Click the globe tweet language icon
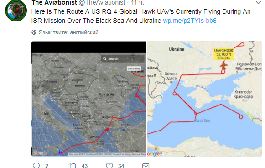Viewport: 265px width, 168px height. [x=34, y=32]
